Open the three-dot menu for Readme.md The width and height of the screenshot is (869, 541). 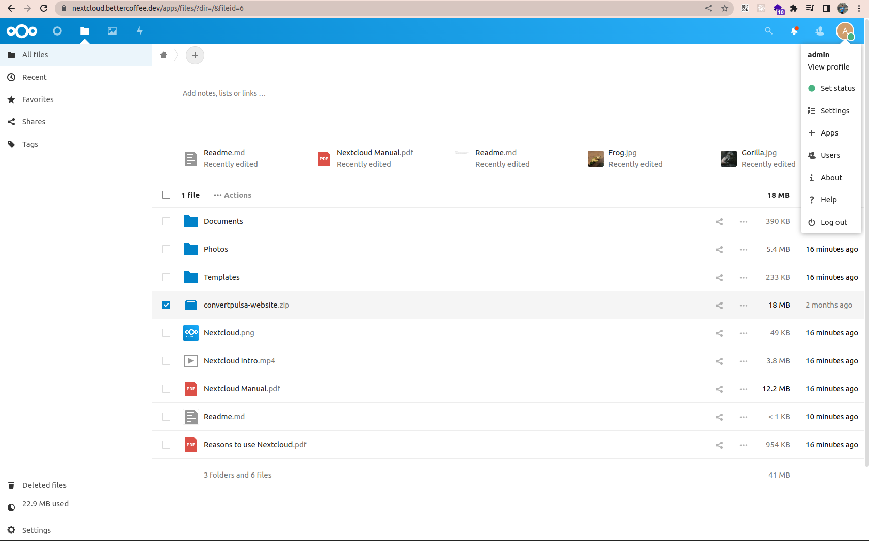pos(743,417)
